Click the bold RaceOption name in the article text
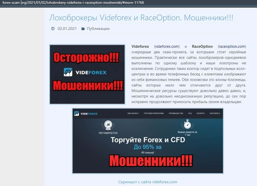 click(x=202, y=46)
